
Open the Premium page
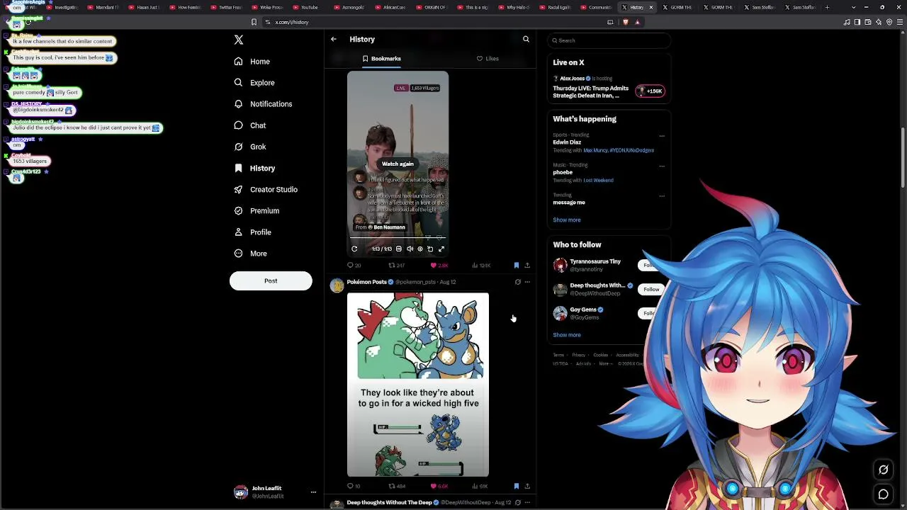(257, 210)
